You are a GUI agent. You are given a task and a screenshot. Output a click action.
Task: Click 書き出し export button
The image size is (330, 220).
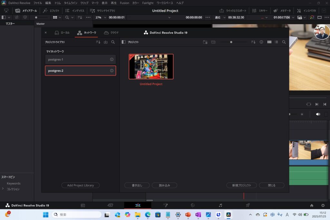click(x=137, y=185)
